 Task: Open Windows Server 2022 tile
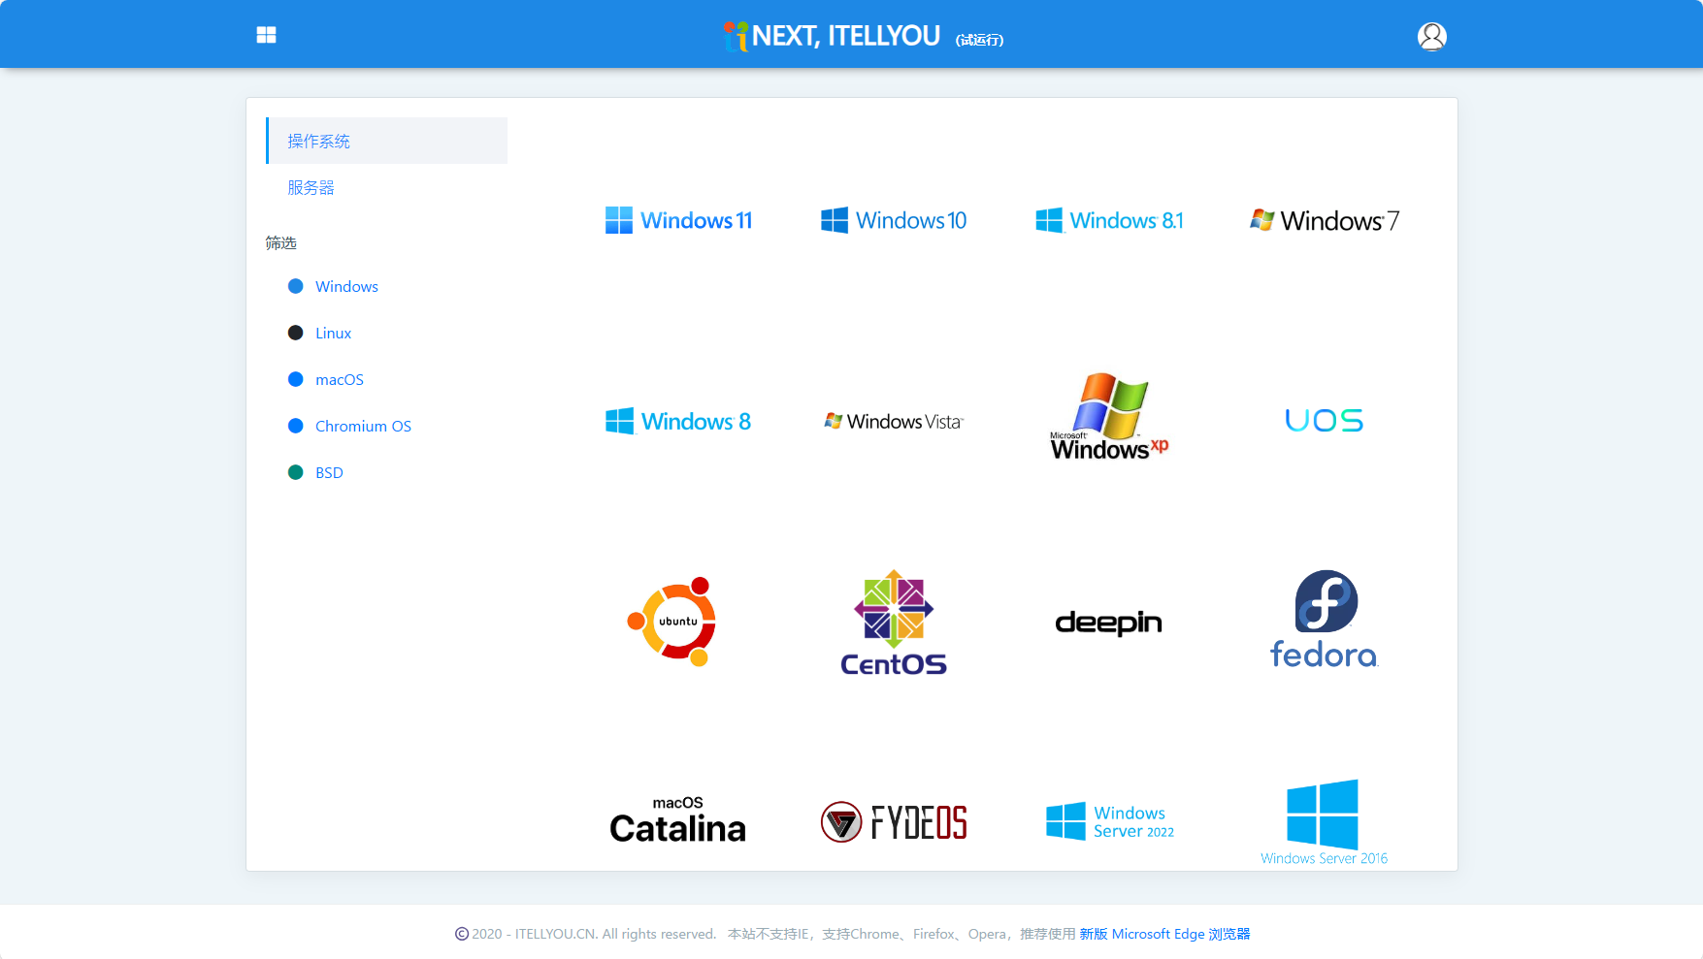coord(1109,821)
